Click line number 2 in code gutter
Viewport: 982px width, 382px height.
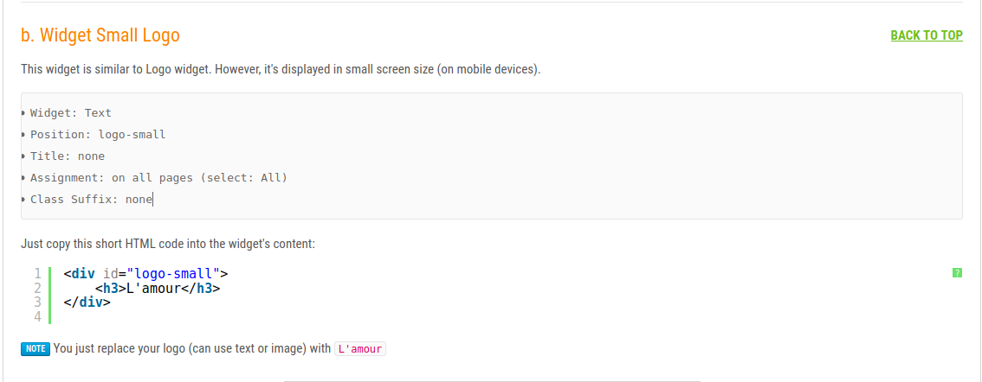(x=37, y=288)
